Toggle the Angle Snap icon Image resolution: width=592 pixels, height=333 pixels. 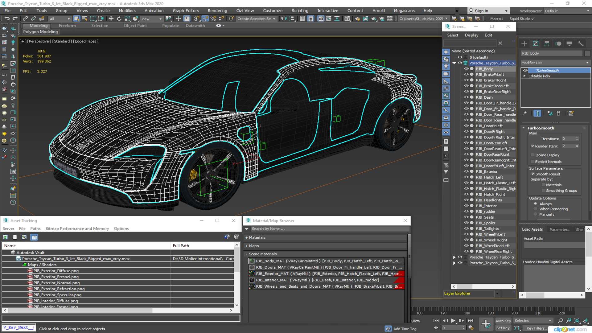point(205,18)
